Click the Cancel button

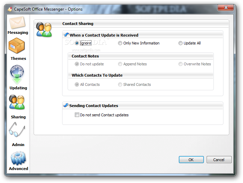tap(219, 160)
